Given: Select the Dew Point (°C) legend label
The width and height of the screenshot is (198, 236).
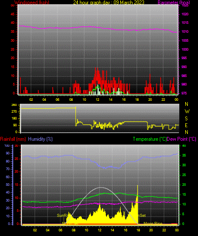Looking at the screenshot, I should [181, 139].
